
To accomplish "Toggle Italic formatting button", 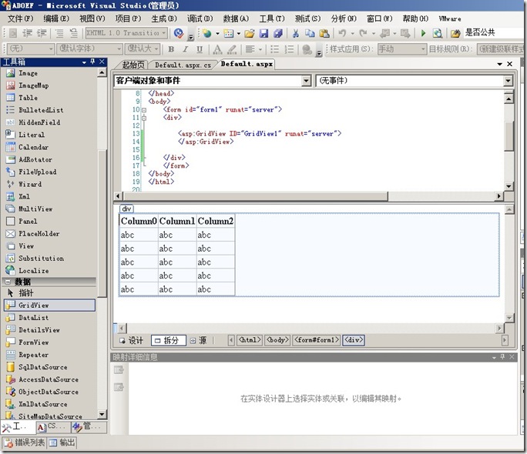I will pos(185,49).
